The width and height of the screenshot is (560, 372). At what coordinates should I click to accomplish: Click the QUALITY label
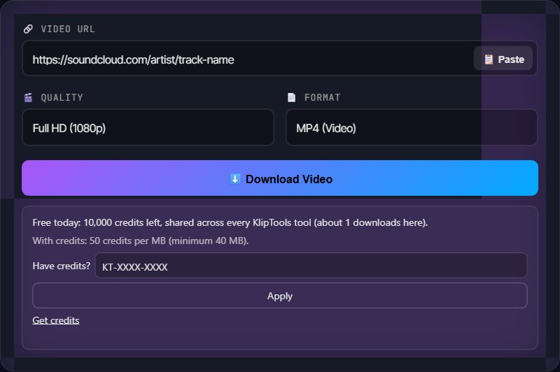62,97
